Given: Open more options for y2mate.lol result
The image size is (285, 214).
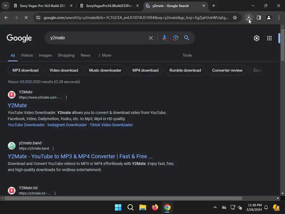Looking at the screenshot, I should coord(55,193).
